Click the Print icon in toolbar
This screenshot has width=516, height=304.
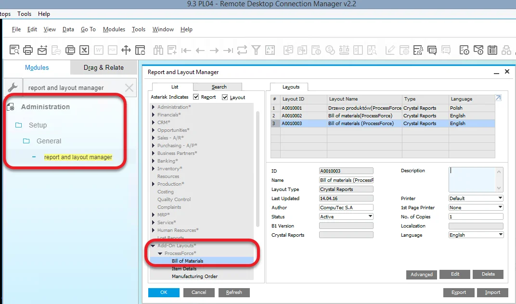[28, 50]
